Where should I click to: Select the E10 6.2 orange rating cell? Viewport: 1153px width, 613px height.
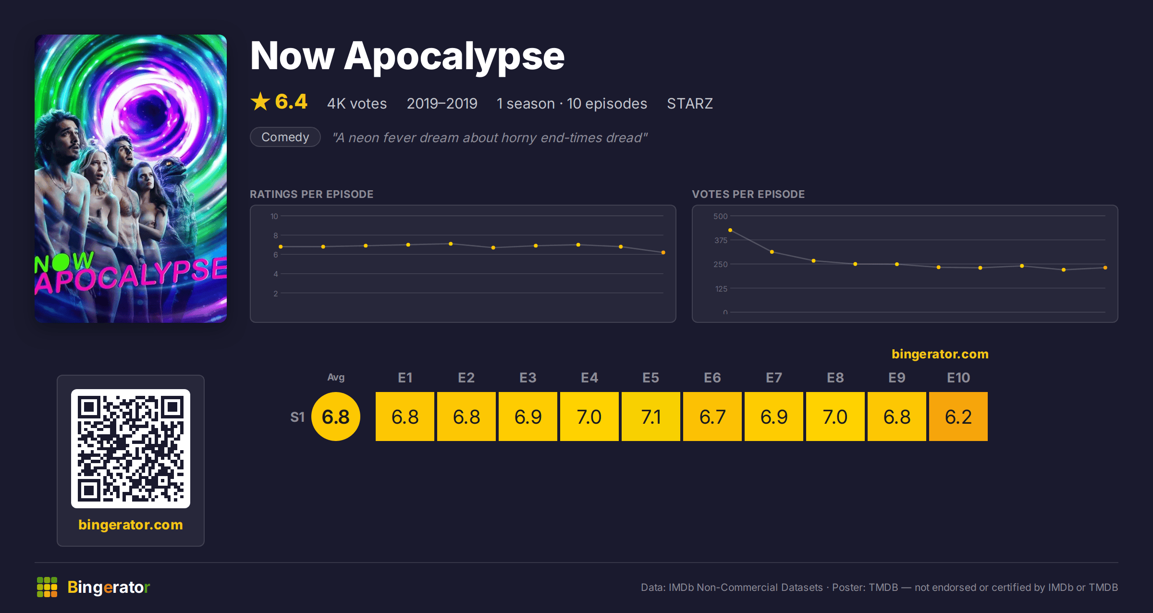(x=958, y=417)
